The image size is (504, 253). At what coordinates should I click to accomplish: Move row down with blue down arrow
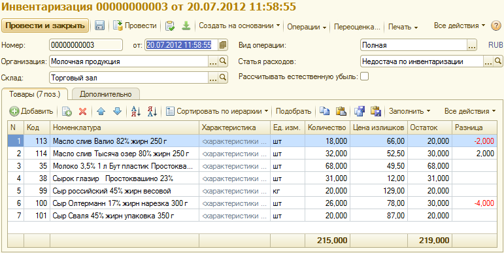click(x=117, y=111)
